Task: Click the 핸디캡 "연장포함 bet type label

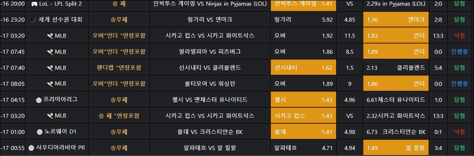Action: pos(119,67)
